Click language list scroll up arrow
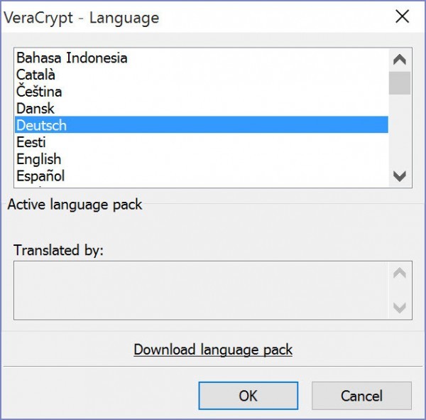 [399, 60]
